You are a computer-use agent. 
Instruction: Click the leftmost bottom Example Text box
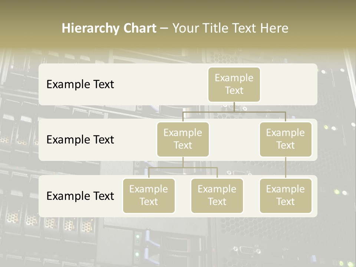tap(149, 195)
